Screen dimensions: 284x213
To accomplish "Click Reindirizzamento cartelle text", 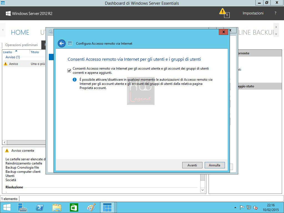I will 24,163.
